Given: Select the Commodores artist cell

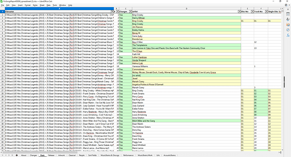Looking at the screenshot, I should (186, 69).
